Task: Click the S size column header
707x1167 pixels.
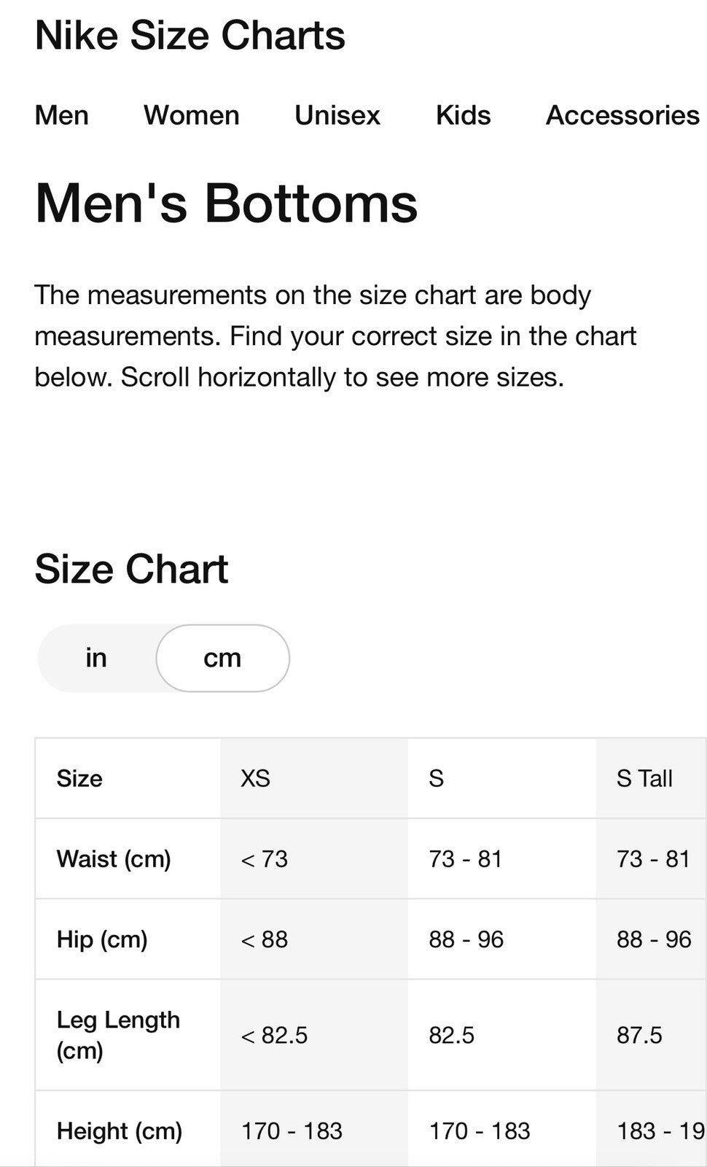Action: pos(436,778)
